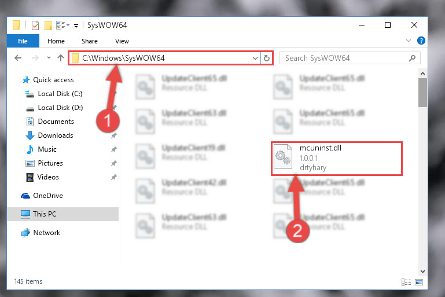Open the recent locations dropdown arrow
Screen dimensions: 445x297
point(49,58)
